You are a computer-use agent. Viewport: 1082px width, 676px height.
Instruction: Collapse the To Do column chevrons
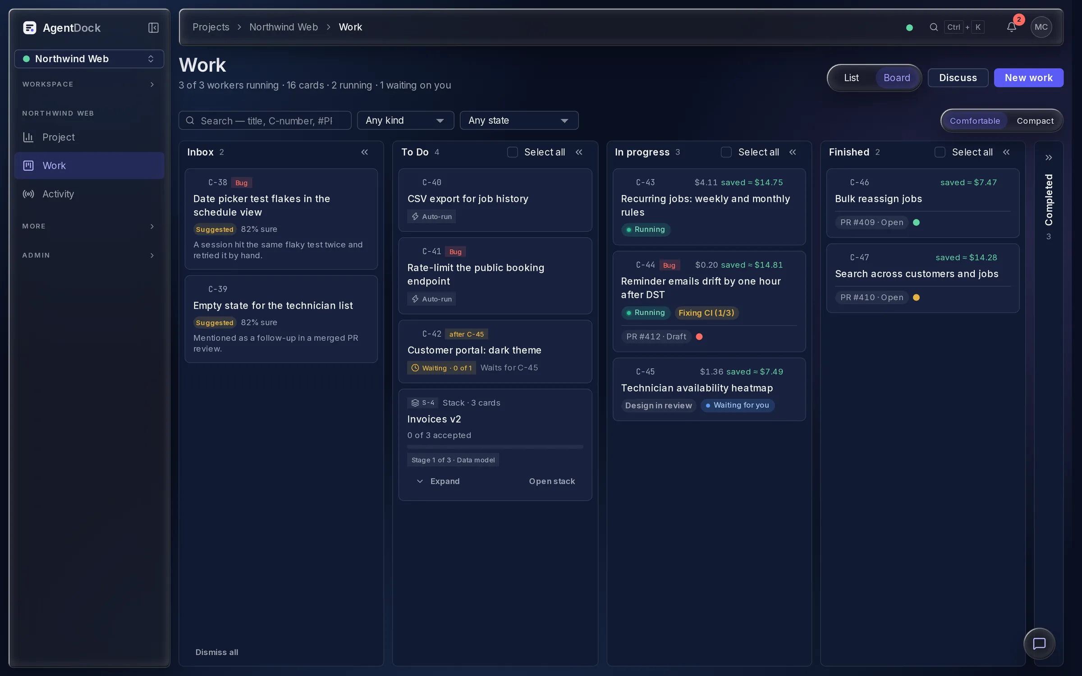(579, 152)
